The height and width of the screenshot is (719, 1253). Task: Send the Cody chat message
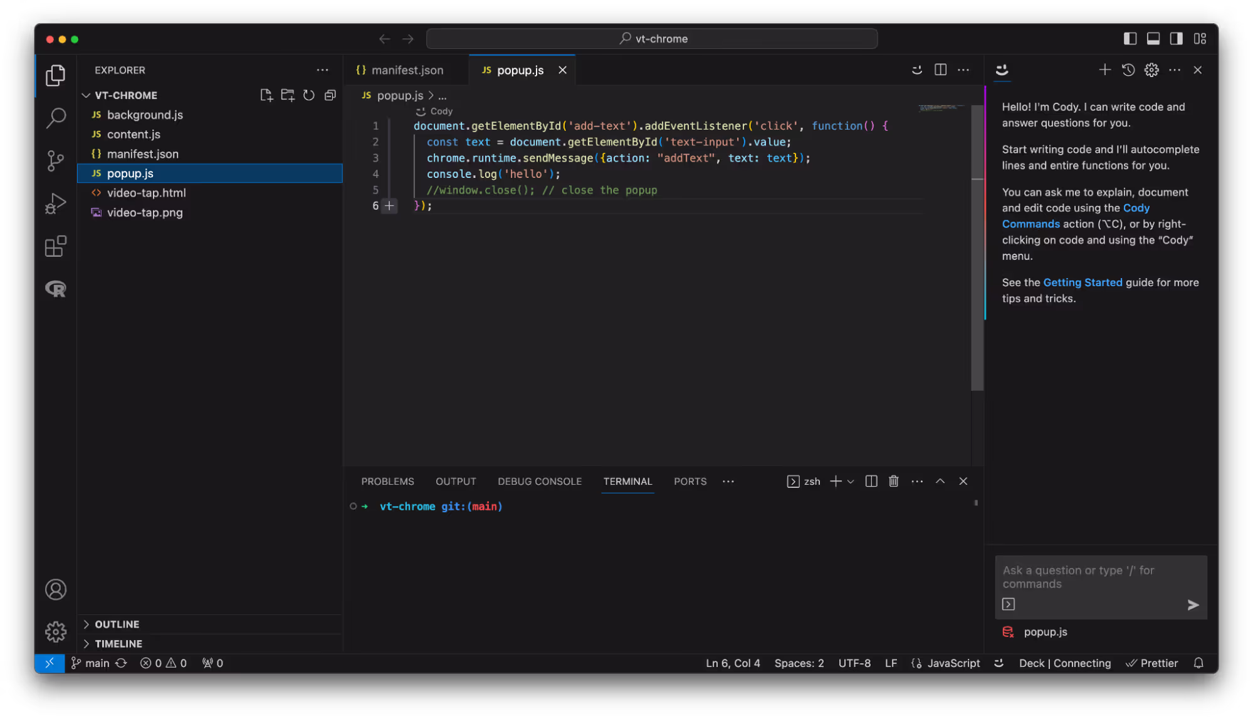point(1193,604)
